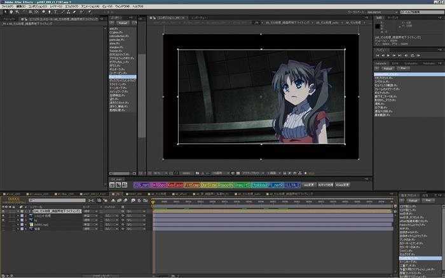Select the Brush tool
Image resolution: width=445 pixels, height=278 pixels.
(63, 12)
